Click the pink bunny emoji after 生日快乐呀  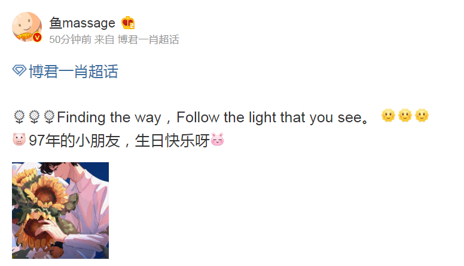coord(217,140)
